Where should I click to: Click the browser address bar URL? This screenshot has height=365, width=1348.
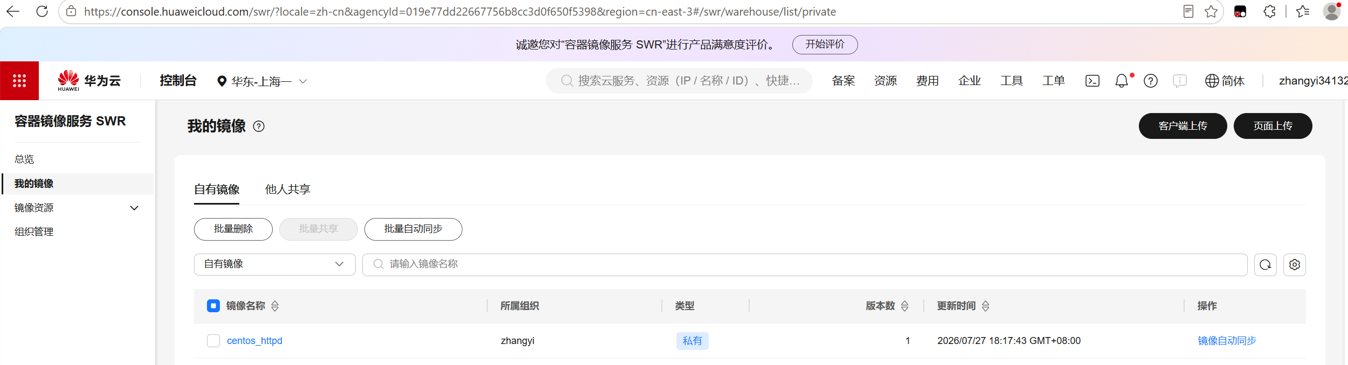(460, 12)
